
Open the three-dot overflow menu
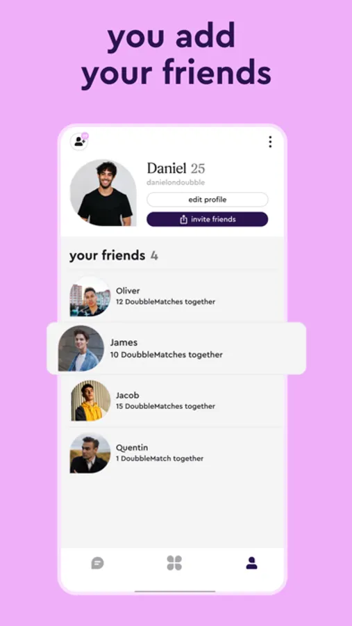[x=270, y=142]
